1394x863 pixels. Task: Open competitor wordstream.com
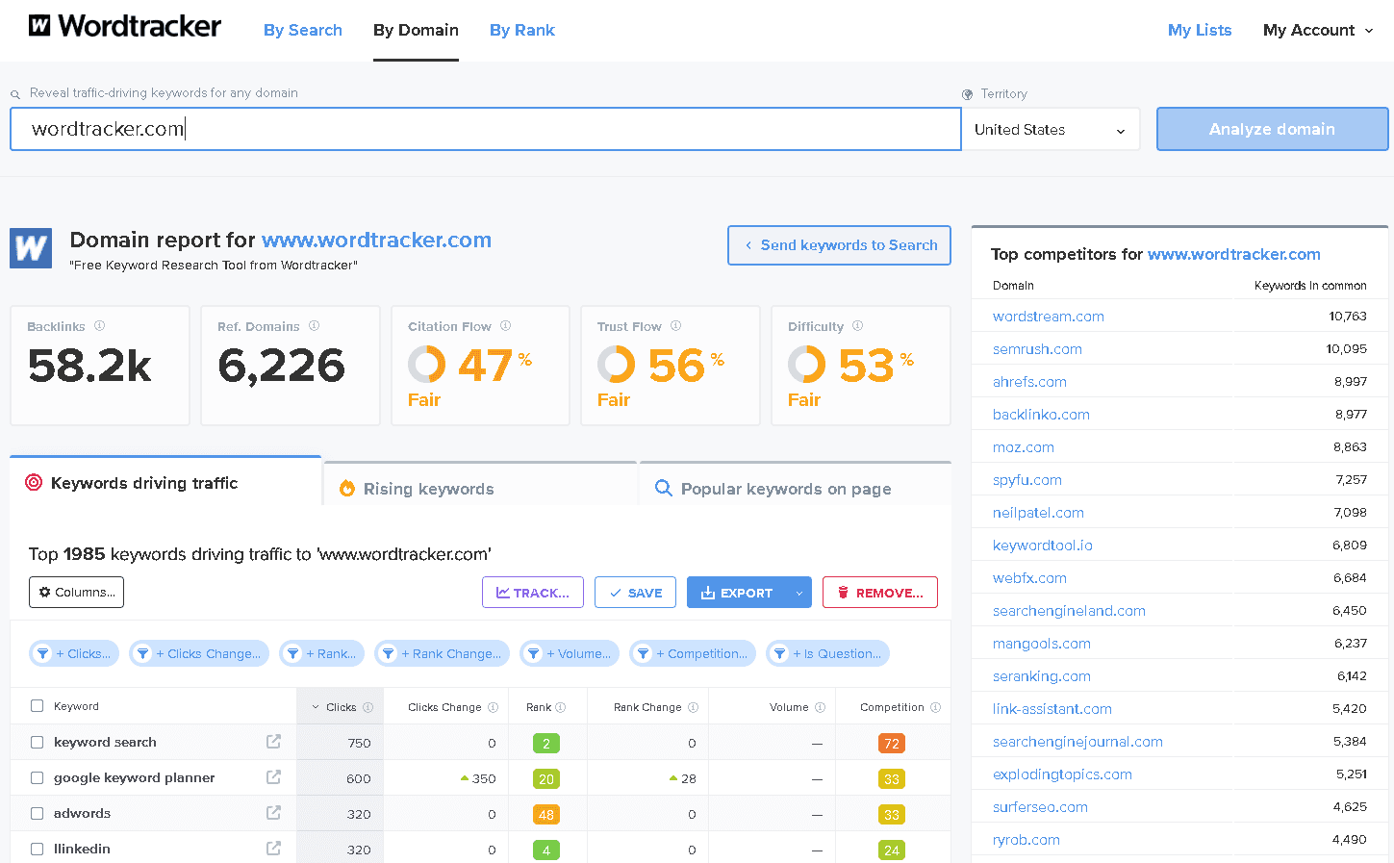coord(1049,317)
